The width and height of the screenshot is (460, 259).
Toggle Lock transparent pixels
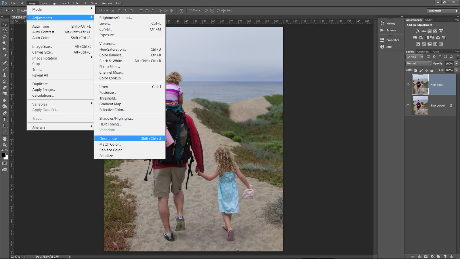(x=416, y=70)
